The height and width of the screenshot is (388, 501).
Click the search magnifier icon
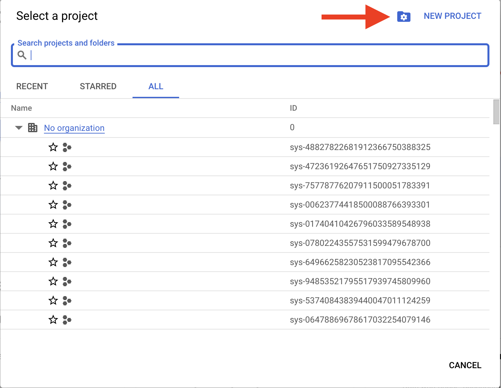click(x=22, y=55)
